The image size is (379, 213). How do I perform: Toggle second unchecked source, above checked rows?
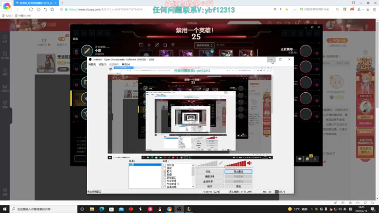pyautogui.click(x=165, y=169)
